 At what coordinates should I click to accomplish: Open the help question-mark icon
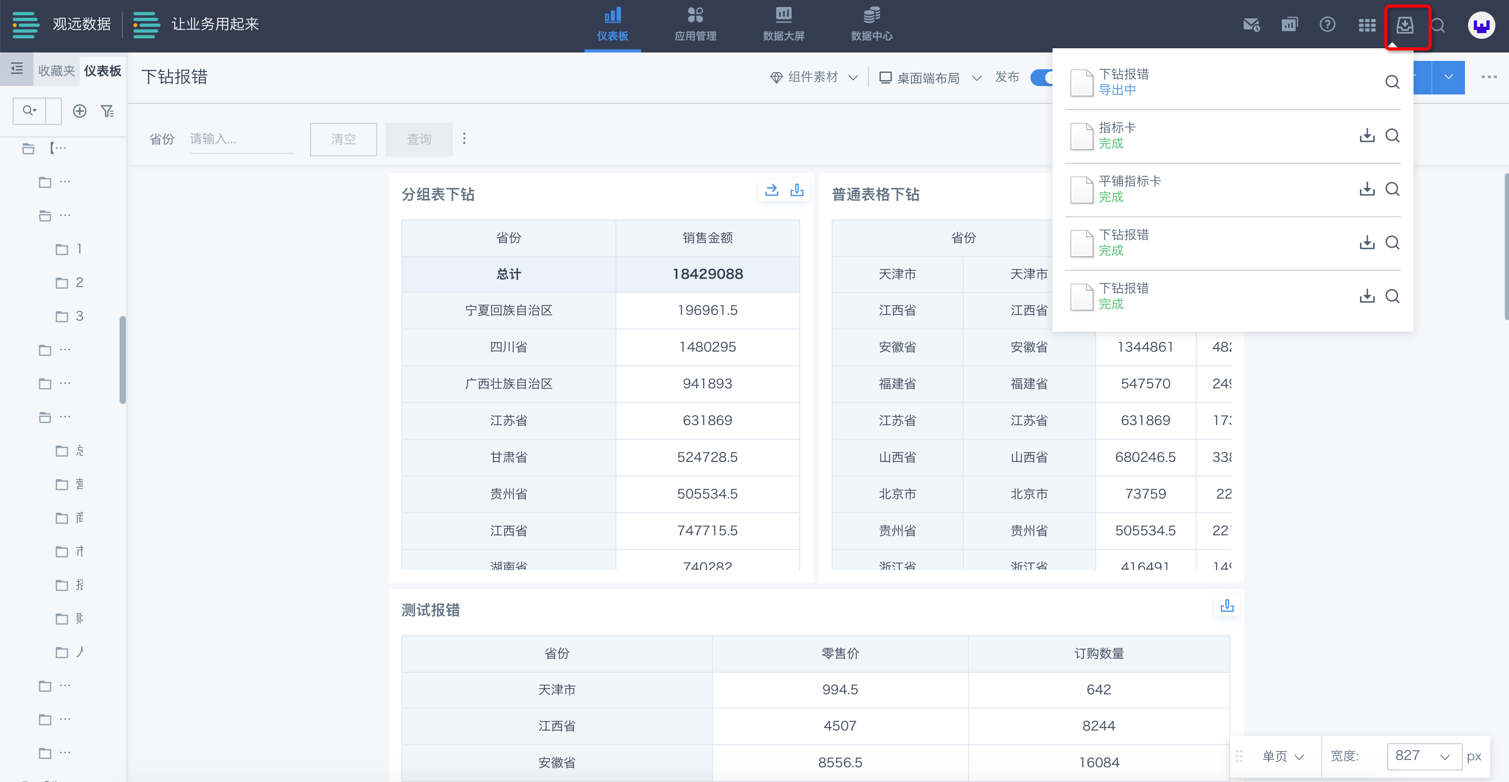(x=1327, y=25)
